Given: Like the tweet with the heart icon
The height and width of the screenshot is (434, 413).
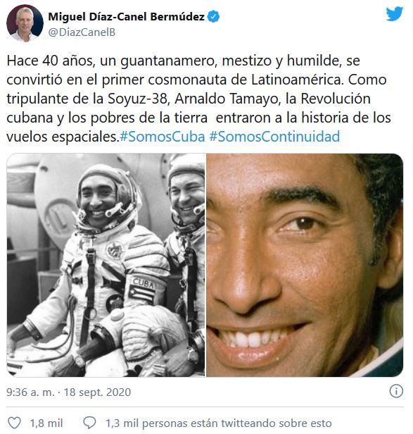Looking at the screenshot, I should (14, 423).
